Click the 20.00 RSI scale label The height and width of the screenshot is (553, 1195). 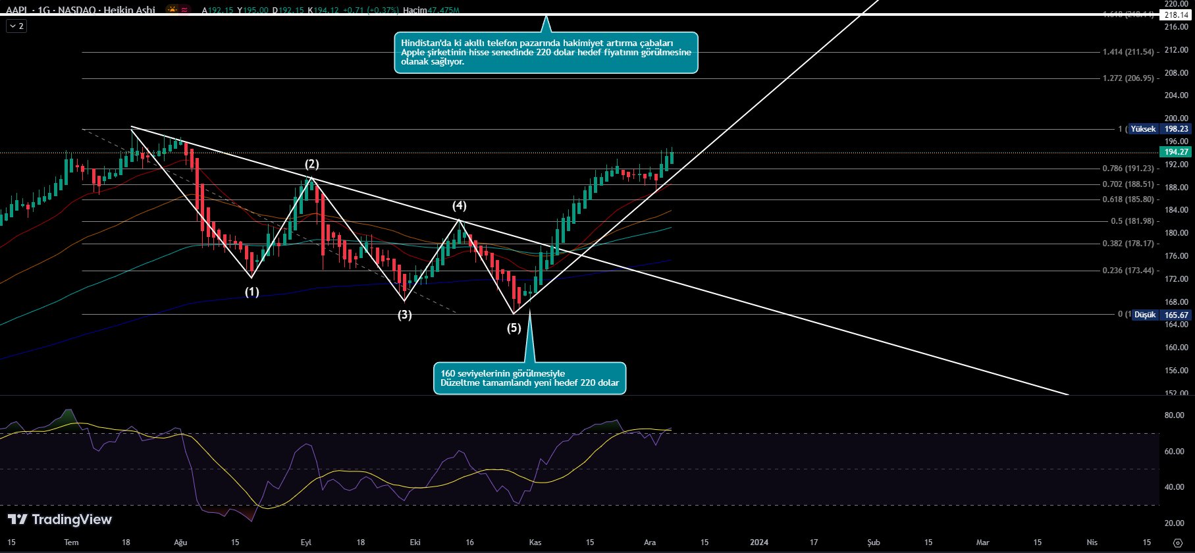pyautogui.click(x=1175, y=523)
